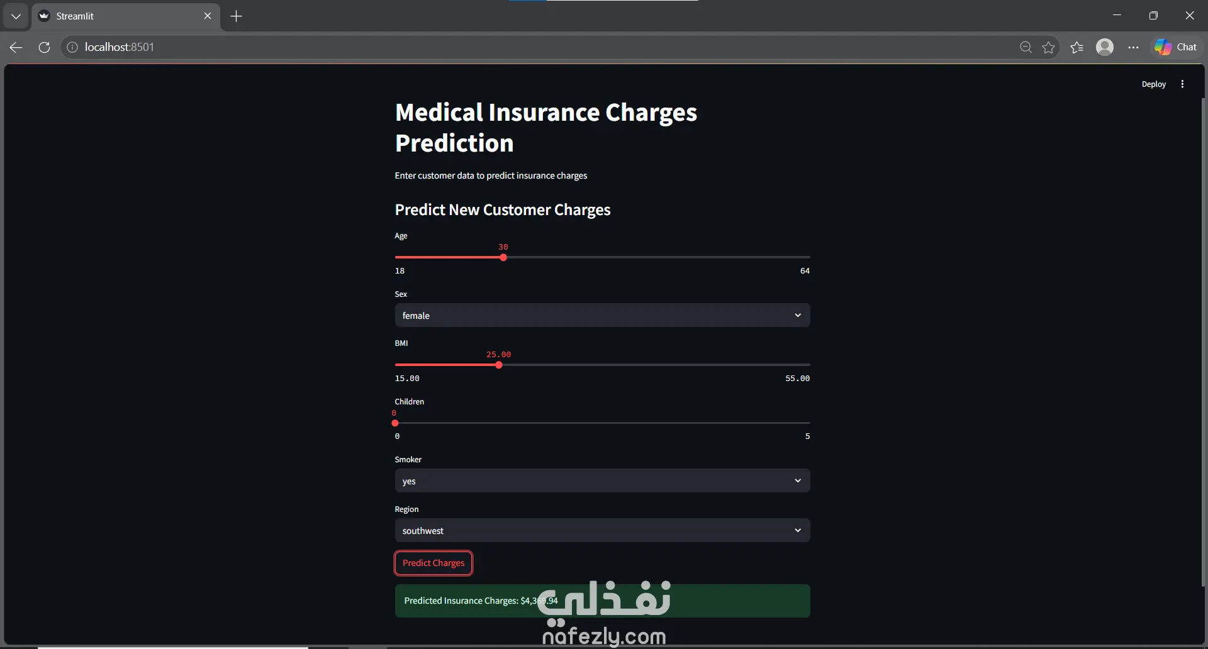The height and width of the screenshot is (649, 1208).
Task: Expand the Region dropdown showing southwest
Action: coord(602,530)
